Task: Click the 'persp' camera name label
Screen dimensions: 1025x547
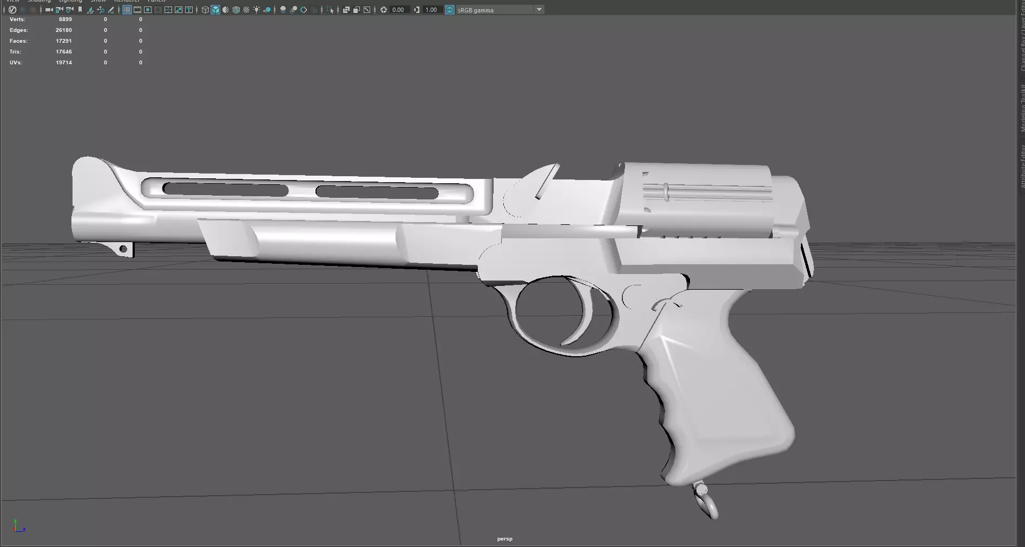Action: (x=505, y=539)
